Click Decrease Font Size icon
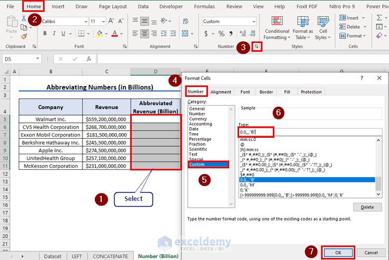The width and height of the screenshot is (389, 260). [x=121, y=21]
